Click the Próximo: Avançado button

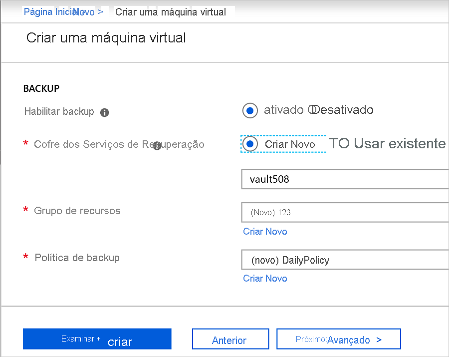click(339, 339)
